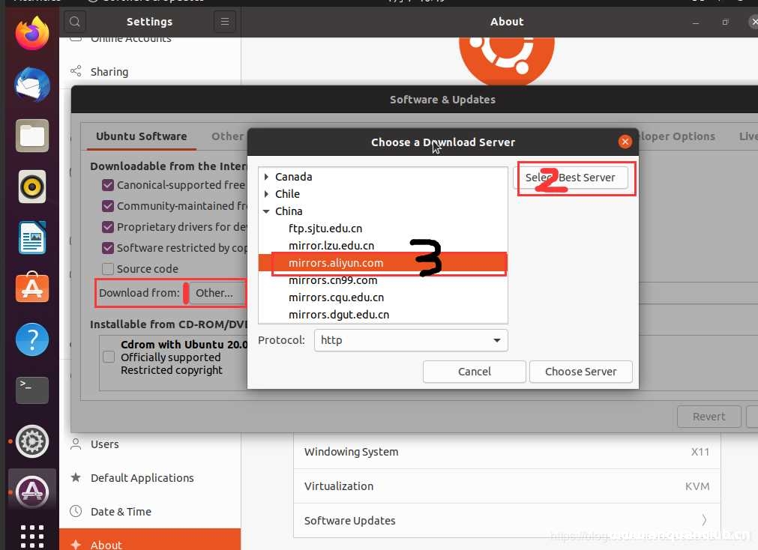Viewport: 758px width, 550px height.
Task: Click the Choose Server button
Action: click(580, 372)
